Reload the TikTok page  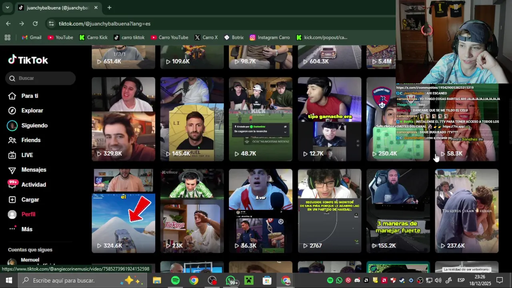[35, 24]
